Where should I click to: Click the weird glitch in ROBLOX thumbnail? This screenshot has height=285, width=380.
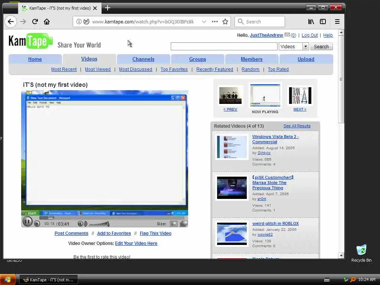[232, 234]
